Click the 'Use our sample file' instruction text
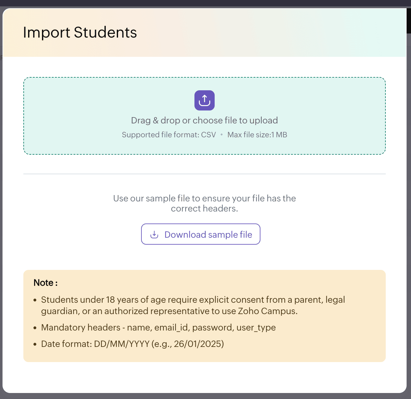 [x=205, y=203]
